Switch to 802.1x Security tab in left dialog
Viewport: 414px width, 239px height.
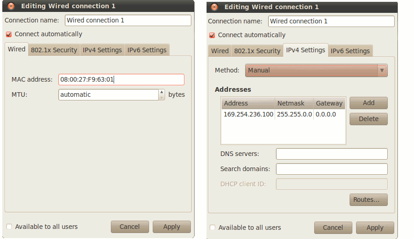(x=54, y=50)
